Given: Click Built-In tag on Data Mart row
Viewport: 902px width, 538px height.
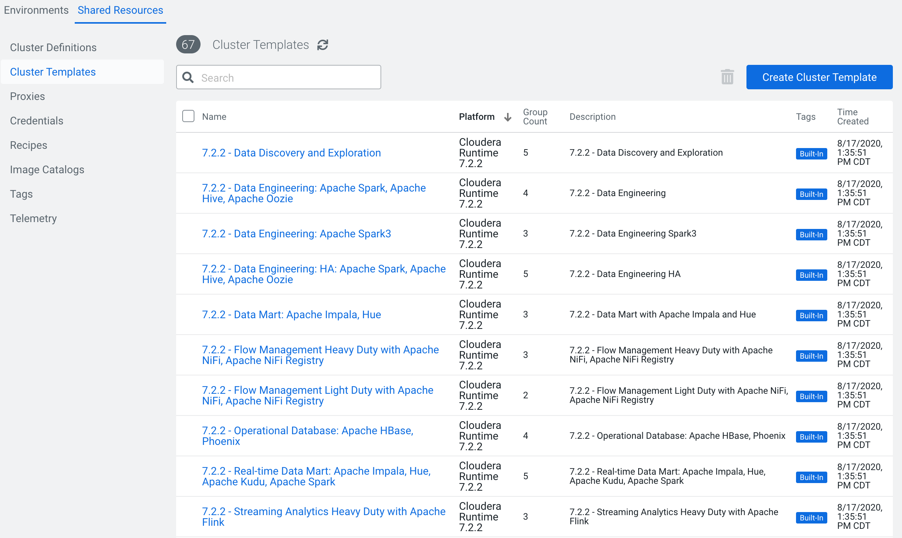Looking at the screenshot, I should (x=811, y=315).
